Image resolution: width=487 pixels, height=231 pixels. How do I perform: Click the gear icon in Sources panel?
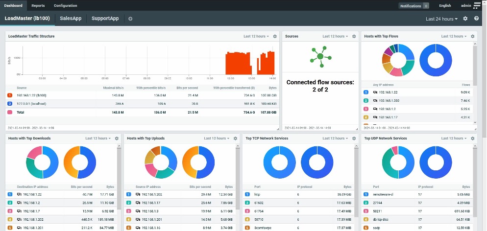354,36
